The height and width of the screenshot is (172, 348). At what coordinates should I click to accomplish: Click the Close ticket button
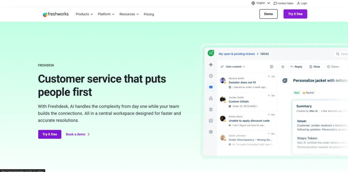[333, 67]
